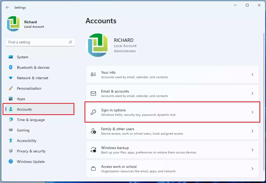Click the Apps grid icon
This screenshot has height=183, width=266.
pyautogui.click(x=11, y=99)
